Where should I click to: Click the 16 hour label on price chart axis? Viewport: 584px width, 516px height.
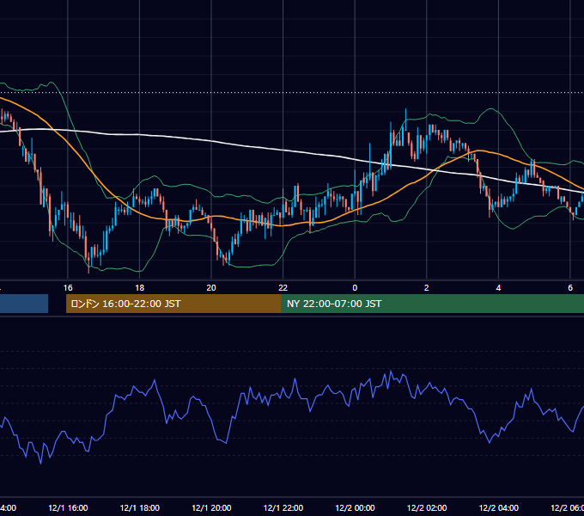pos(68,288)
